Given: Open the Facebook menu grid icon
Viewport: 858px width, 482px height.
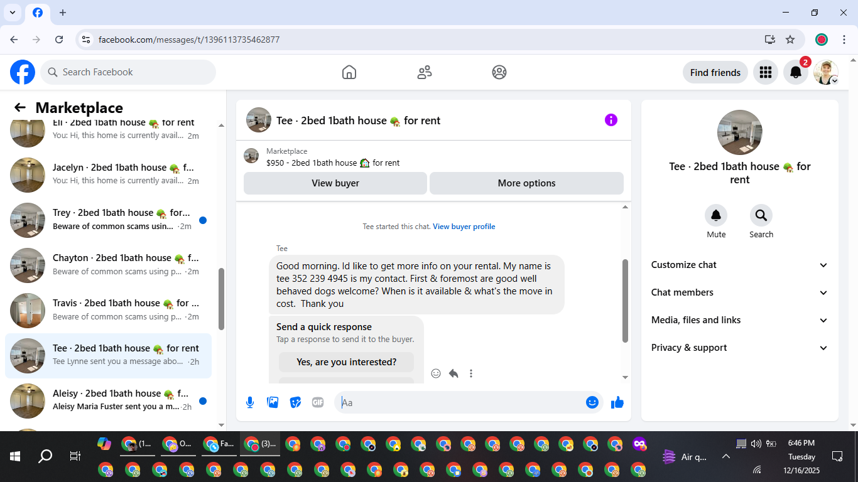Looking at the screenshot, I should (x=765, y=72).
